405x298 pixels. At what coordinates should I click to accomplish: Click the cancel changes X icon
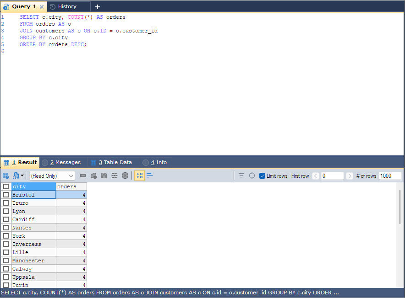[125, 176]
